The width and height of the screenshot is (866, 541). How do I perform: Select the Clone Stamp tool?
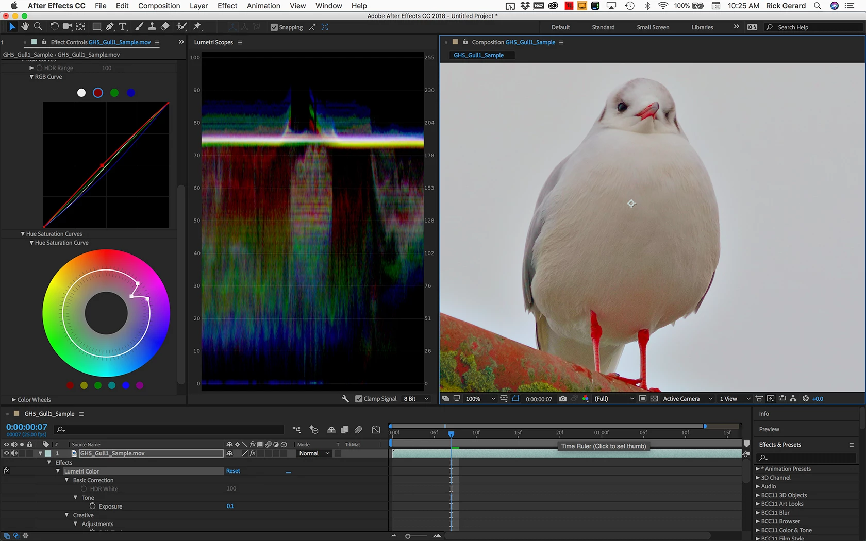click(152, 26)
